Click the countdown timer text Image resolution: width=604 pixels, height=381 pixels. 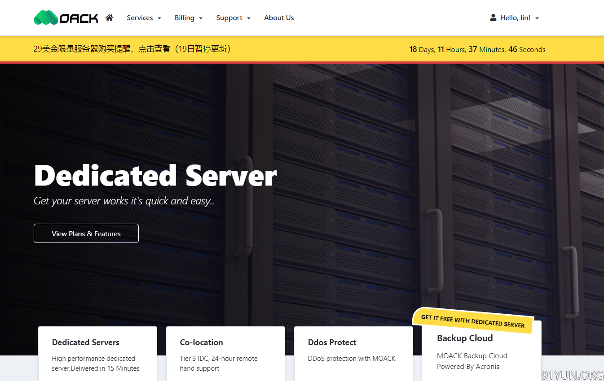(x=477, y=49)
